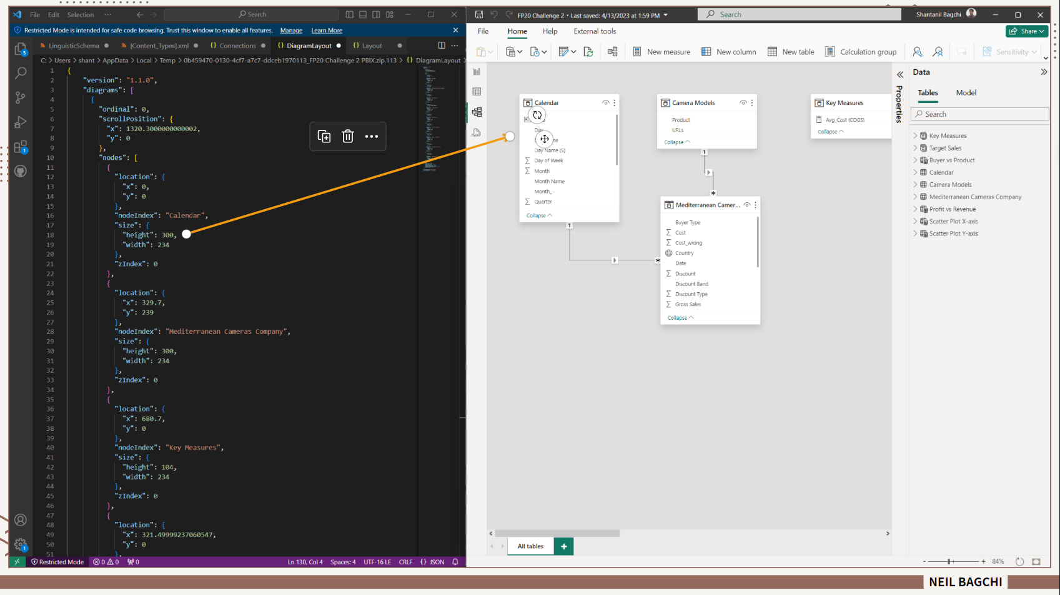
Task: Toggle visibility of Camera Models table
Action: click(x=743, y=102)
